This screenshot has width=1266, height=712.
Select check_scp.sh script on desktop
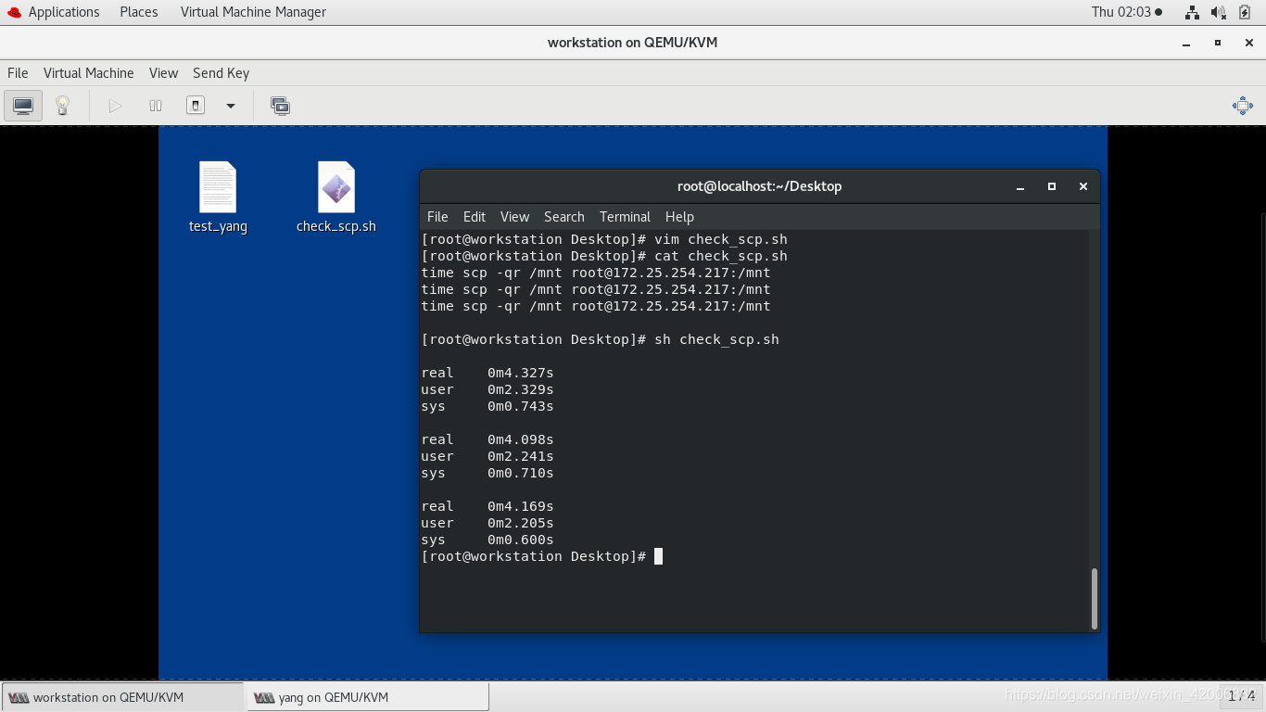(x=336, y=197)
